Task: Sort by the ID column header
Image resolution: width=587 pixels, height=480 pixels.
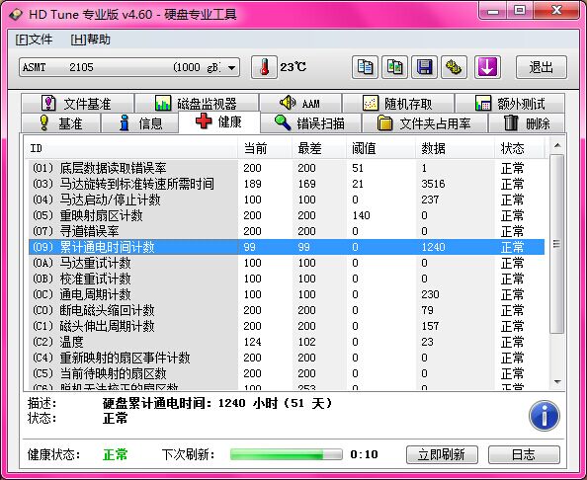Action: click(132, 148)
